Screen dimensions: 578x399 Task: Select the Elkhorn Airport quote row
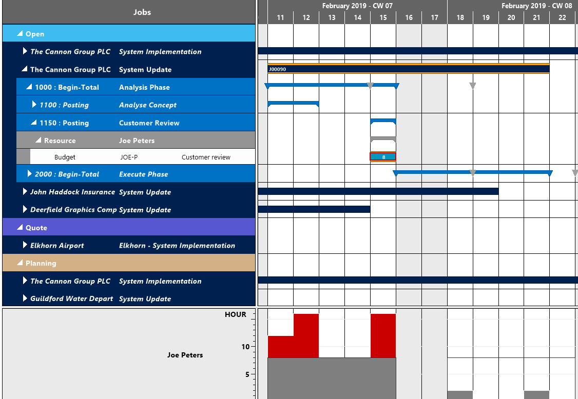128,245
